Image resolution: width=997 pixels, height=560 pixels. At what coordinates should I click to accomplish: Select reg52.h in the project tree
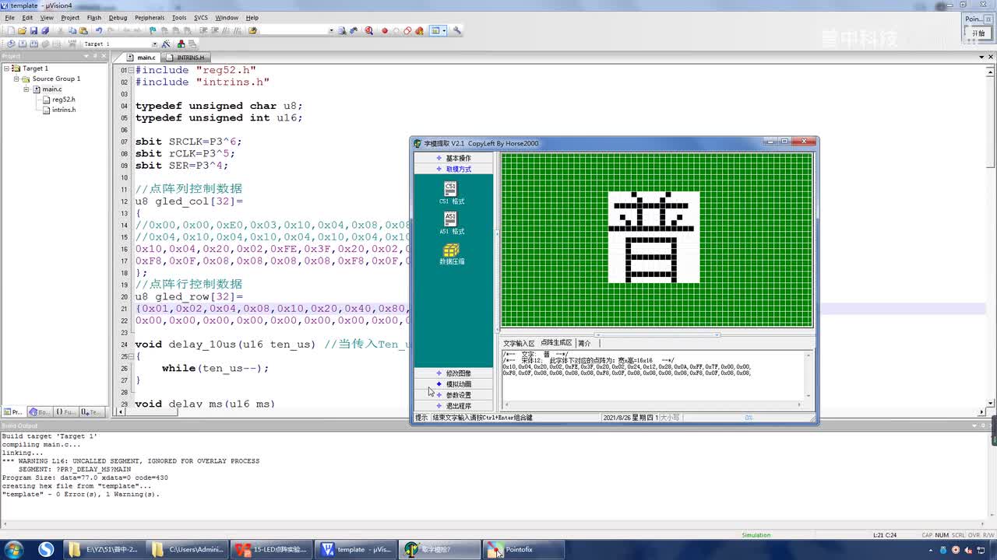tap(63, 100)
